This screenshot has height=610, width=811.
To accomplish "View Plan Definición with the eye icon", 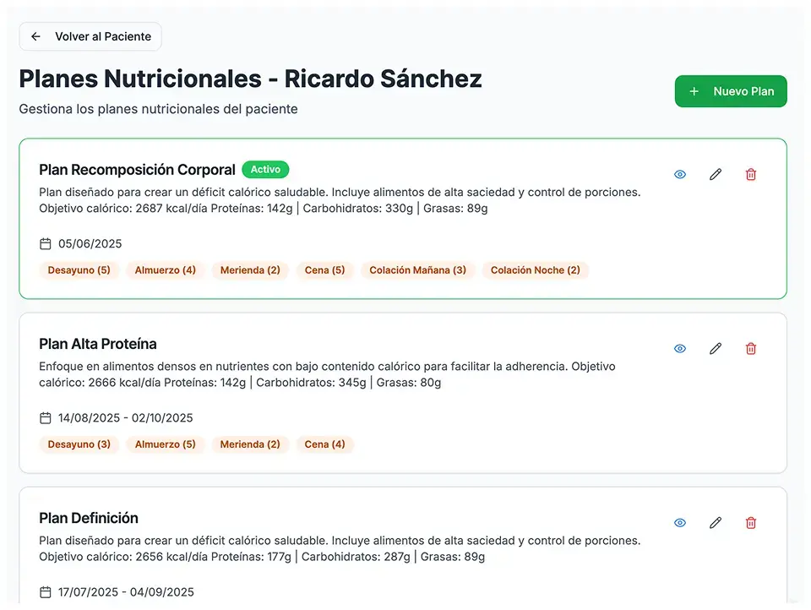I will point(679,522).
